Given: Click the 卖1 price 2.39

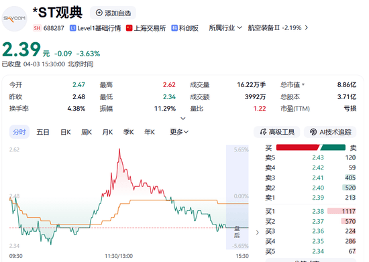Looking at the screenshot, I should (x=318, y=198).
